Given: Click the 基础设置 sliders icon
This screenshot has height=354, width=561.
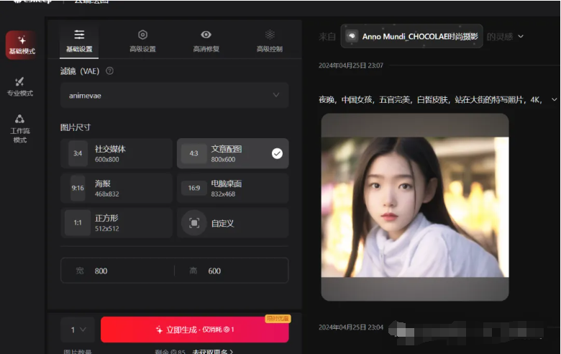Looking at the screenshot, I should coord(79,35).
